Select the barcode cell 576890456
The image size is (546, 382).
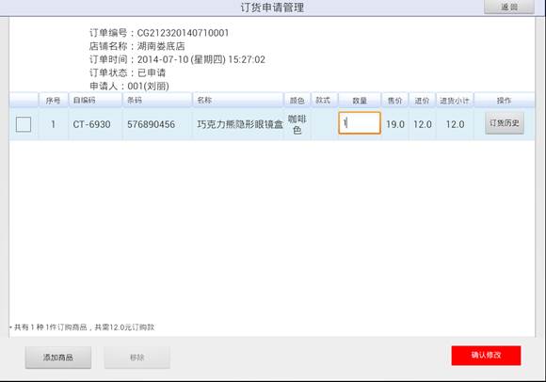pos(152,124)
